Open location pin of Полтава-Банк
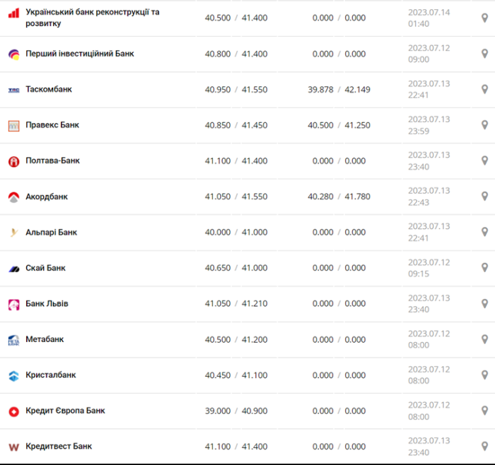Viewport: 495px width, 465px height. [x=484, y=160]
